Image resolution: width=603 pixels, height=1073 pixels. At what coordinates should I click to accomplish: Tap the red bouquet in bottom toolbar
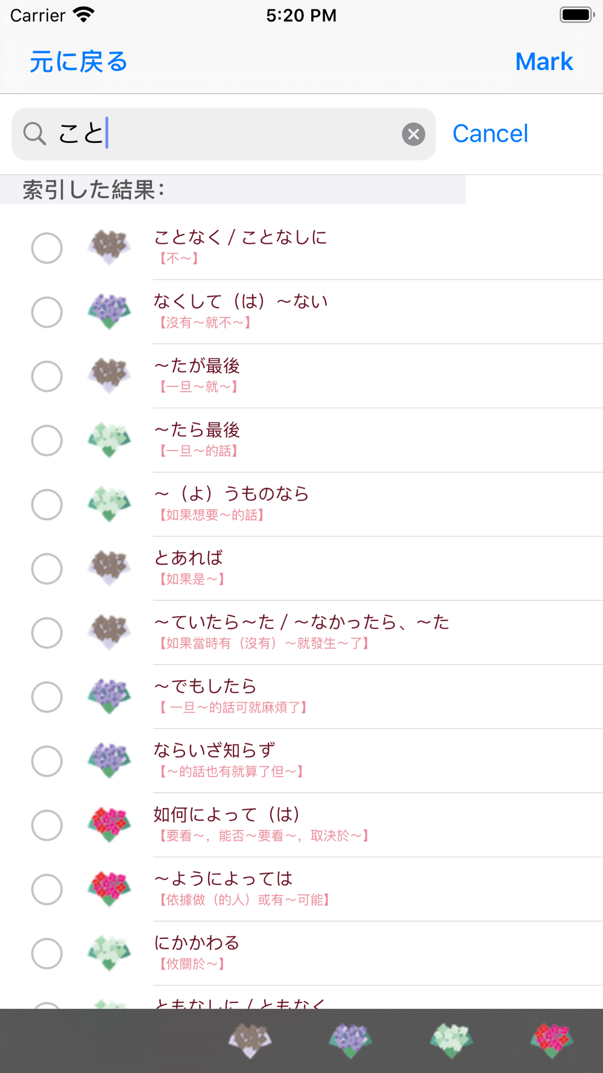pos(552,1040)
